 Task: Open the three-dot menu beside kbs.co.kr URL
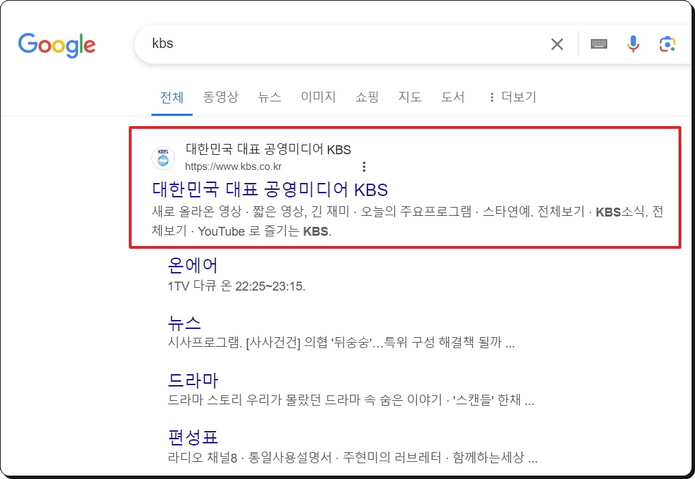coord(364,167)
